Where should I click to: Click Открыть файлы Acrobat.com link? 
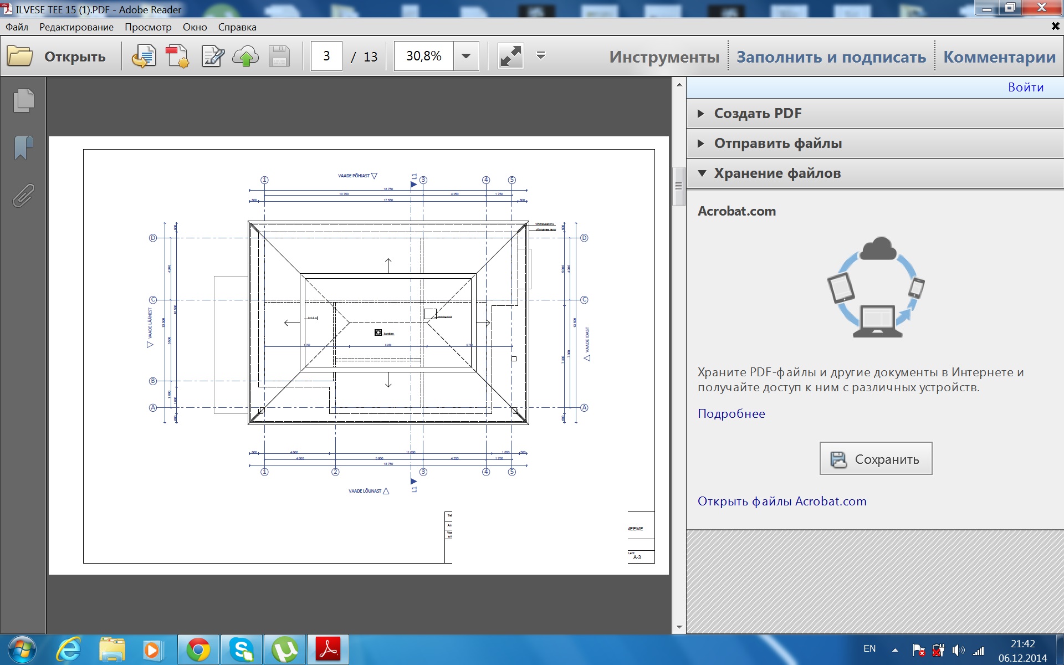point(781,502)
